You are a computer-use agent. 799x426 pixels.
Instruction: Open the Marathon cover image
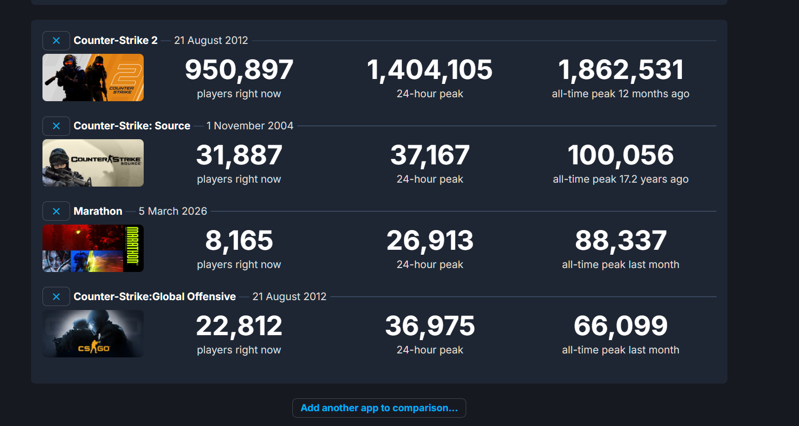tap(93, 248)
